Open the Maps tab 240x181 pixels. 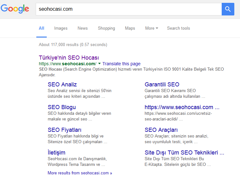(130, 28)
